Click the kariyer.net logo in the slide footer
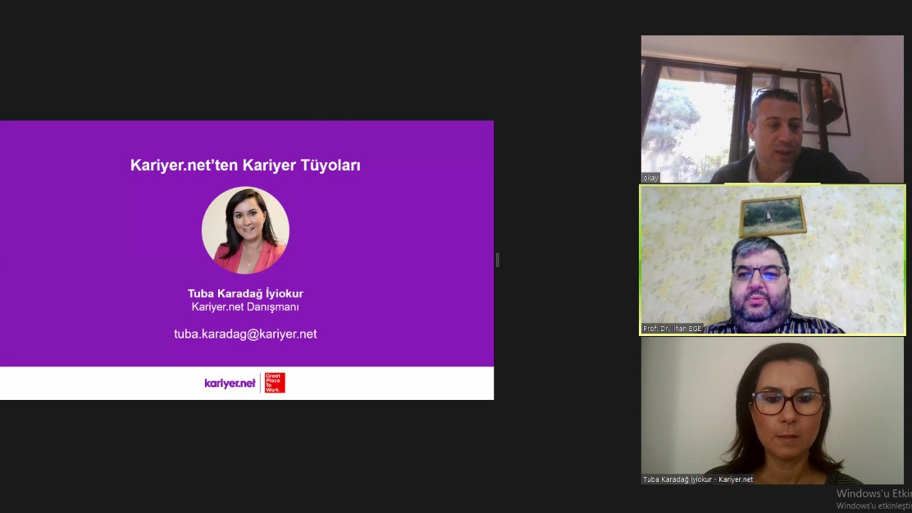 tap(230, 383)
